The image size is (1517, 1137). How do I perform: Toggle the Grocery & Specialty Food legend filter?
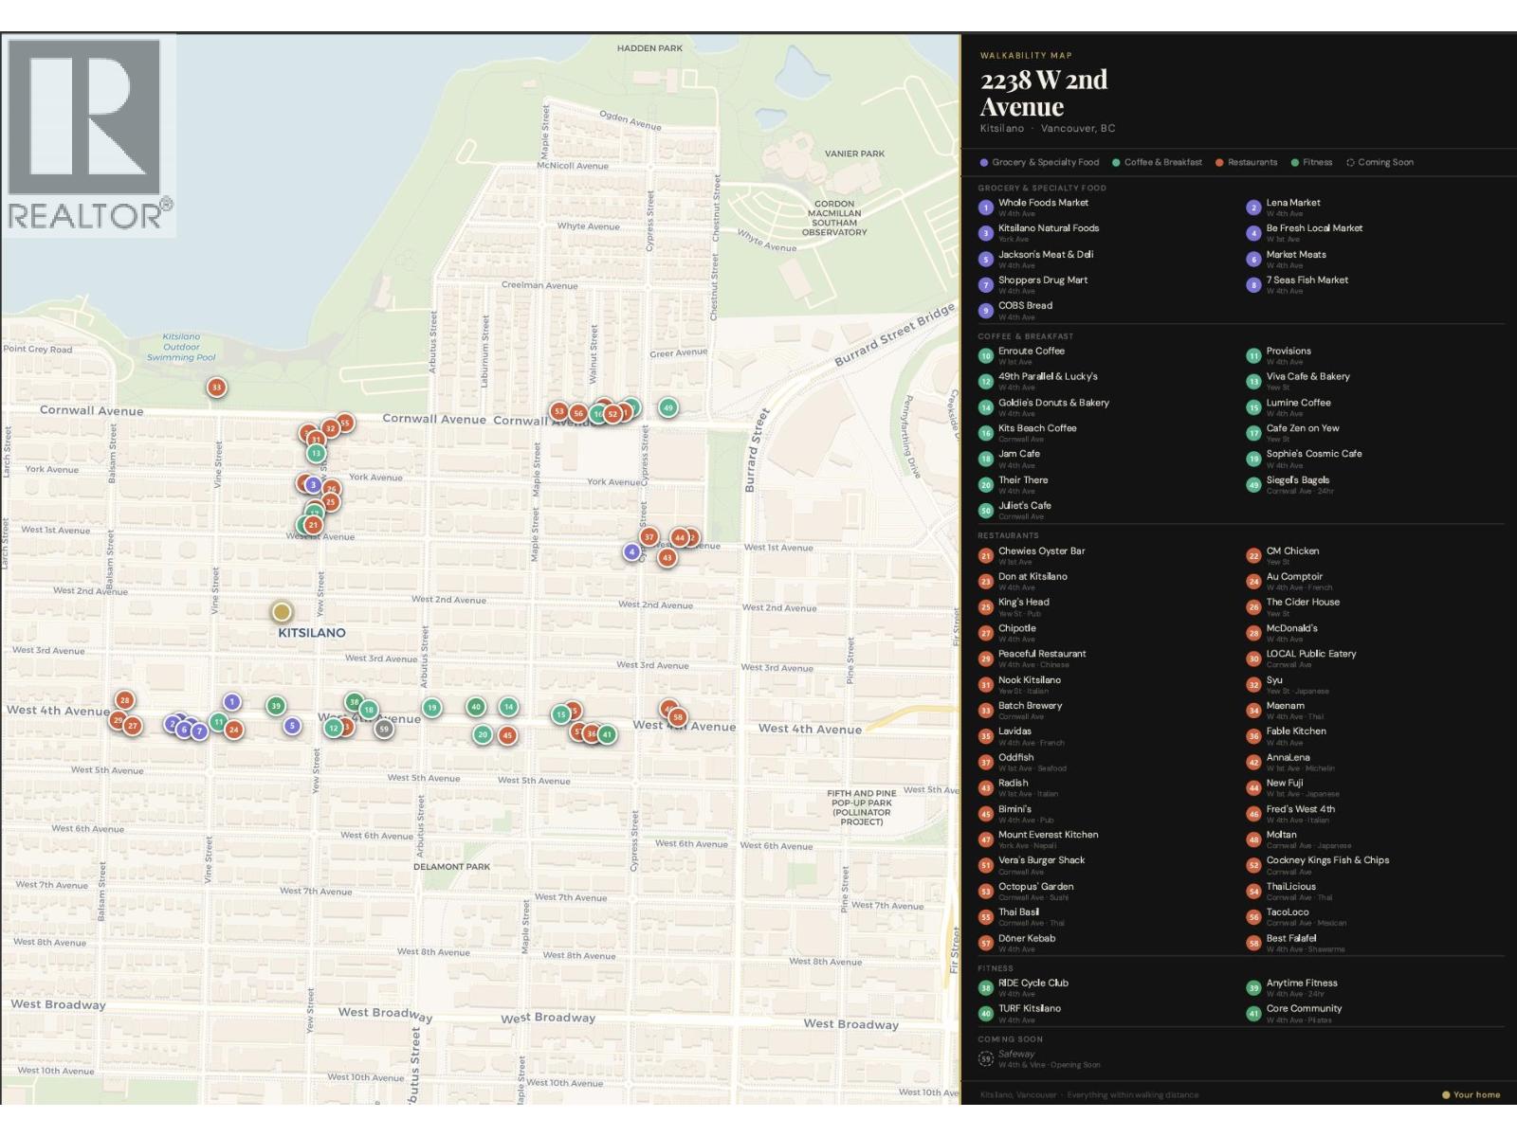pyautogui.click(x=1039, y=162)
